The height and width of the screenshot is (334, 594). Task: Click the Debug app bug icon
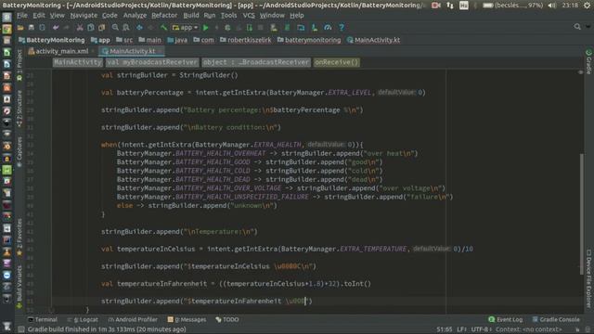pos(227,28)
